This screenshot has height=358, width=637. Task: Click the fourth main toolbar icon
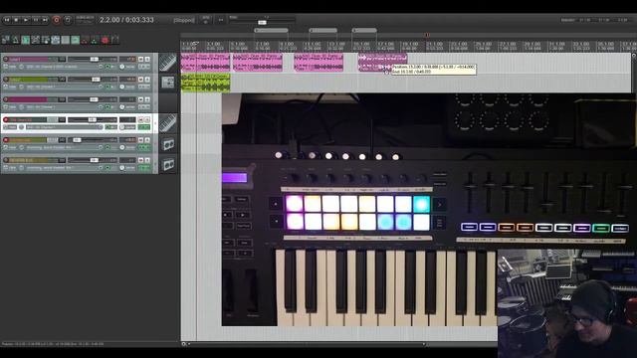point(36,40)
